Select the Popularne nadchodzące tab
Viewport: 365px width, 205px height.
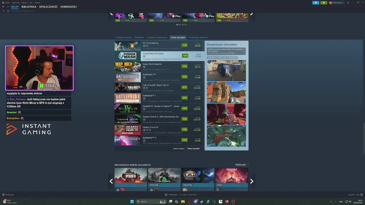point(157,37)
